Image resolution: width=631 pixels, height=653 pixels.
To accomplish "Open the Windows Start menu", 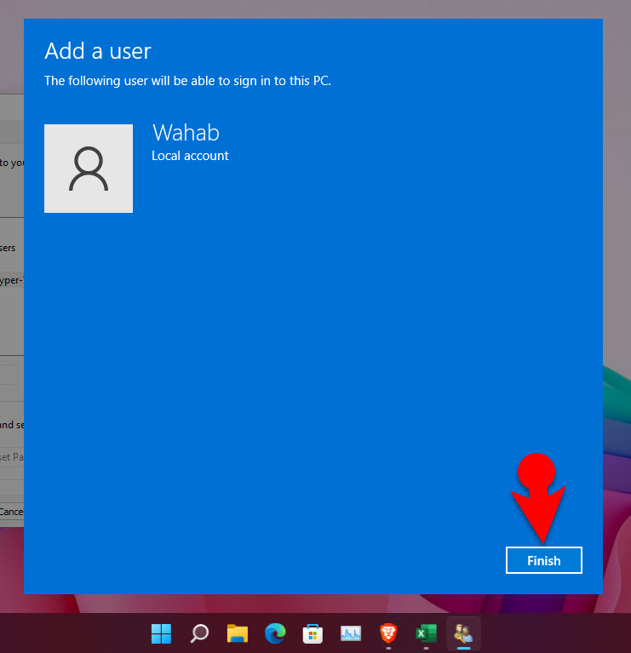I will pyautogui.click(x=161, y=633).
